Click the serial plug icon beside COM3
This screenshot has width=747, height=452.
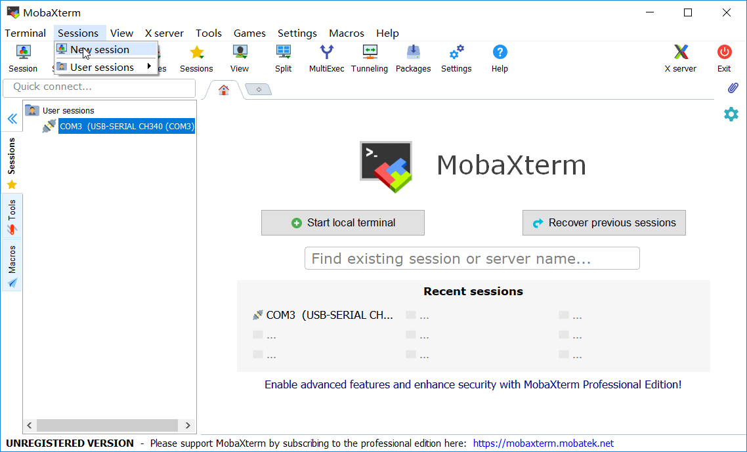(49, 126)
